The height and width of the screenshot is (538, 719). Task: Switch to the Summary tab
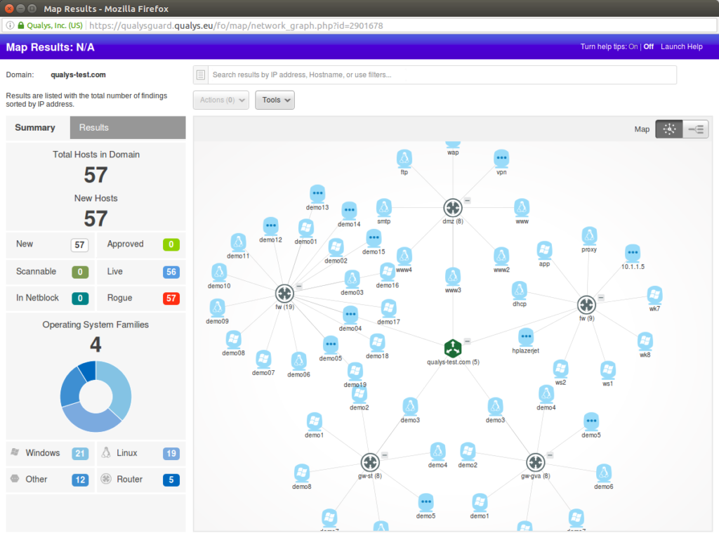pos(34,127)
